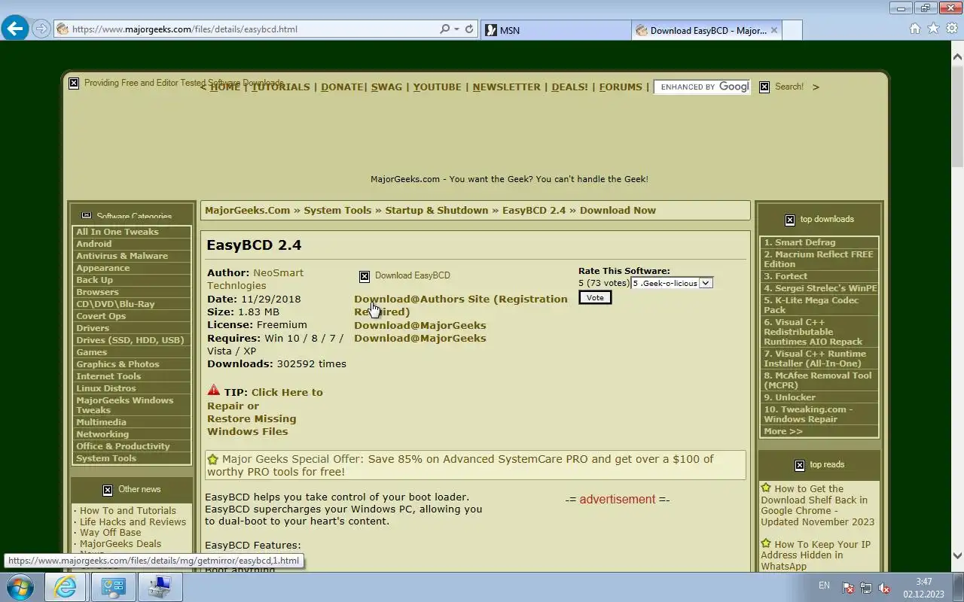Click the URL address bar field
Image resolution: width=964 pixels, height=602 pixels.
[x=249, y=29]
